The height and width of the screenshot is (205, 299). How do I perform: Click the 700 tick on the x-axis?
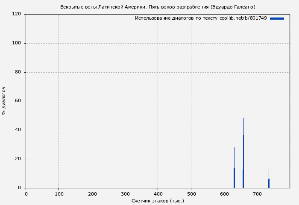(x=257, y=194)
